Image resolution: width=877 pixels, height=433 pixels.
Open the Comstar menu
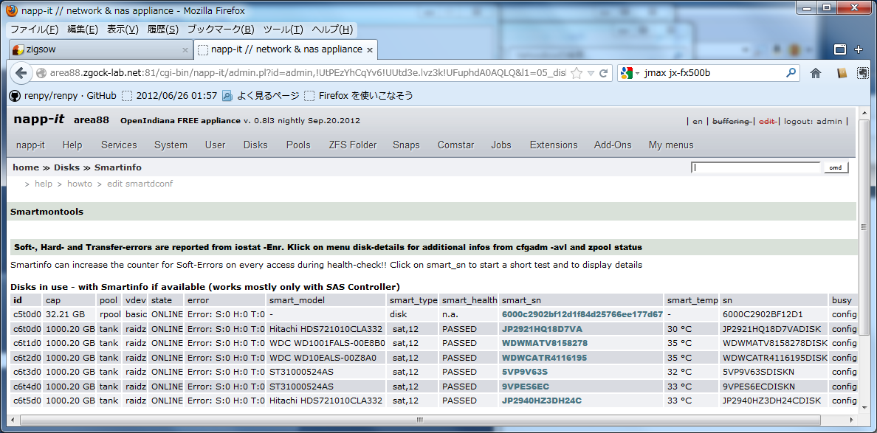coord(455,145)
